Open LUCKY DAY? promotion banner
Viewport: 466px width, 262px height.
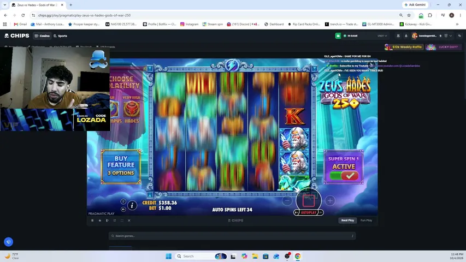point(444,47)
